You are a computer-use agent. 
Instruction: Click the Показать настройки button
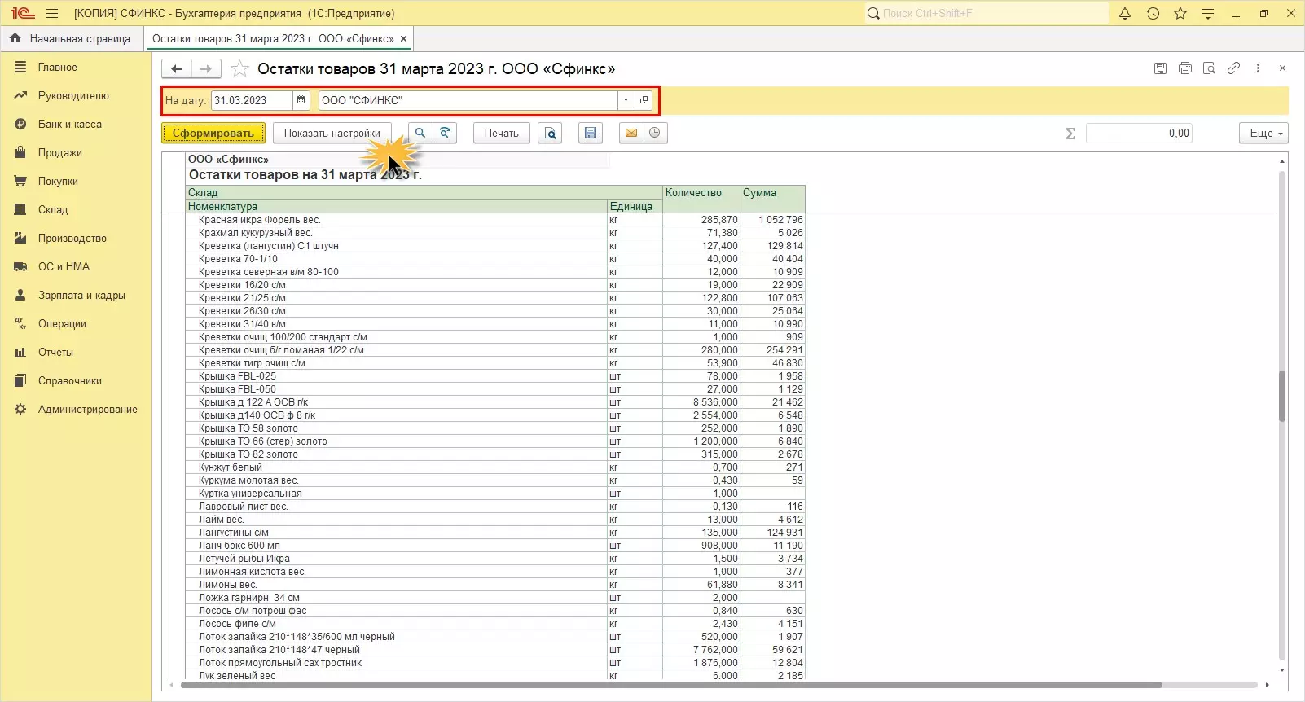click(332, 134)
